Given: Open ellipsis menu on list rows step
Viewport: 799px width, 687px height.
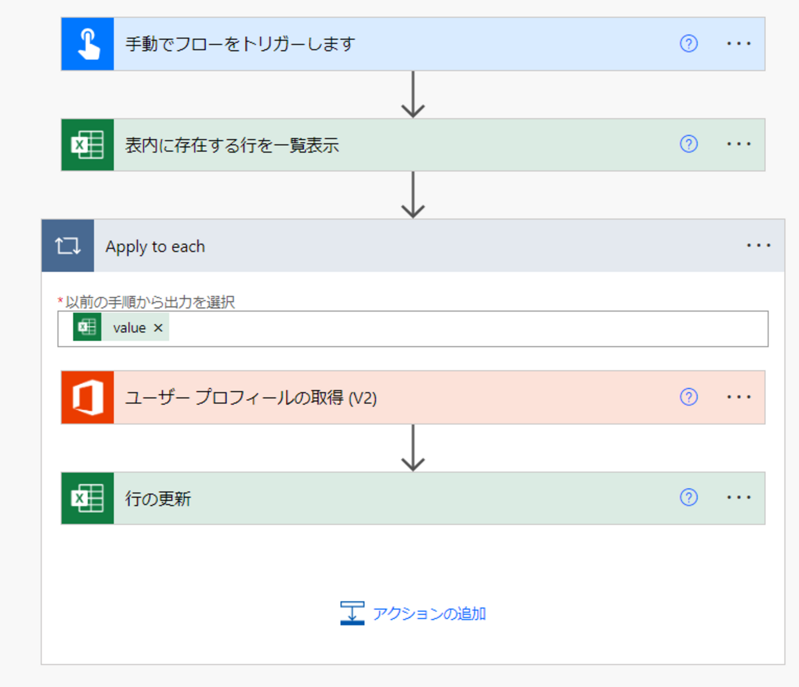Looking at the screenshot, I should 738,144.
